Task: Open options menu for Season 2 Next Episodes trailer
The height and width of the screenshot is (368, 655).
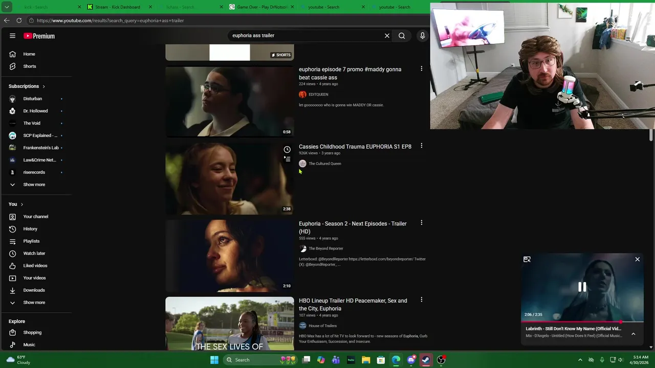Action: pos(421,223)
